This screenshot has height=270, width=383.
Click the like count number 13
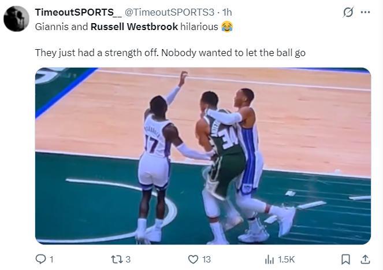click(206, 260)
